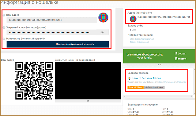Click the carousel dots below green banner
Viewport: 196px width, 116px height.
coord(160,65)
